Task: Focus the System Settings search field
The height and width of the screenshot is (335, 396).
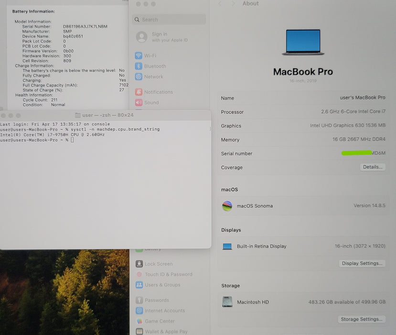Action: 169,20
